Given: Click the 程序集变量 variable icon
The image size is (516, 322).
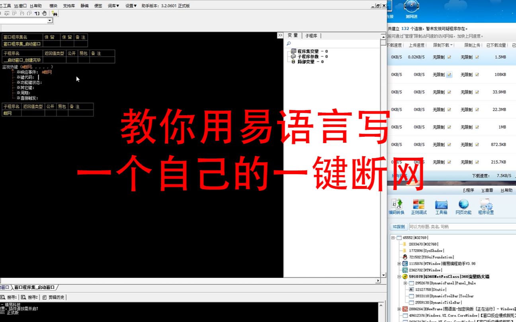Looking at the screenshot, I should point(293,51).
